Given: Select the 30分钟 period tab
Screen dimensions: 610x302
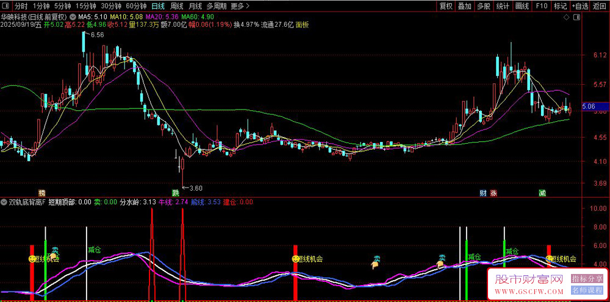Looking at the screenshot, I should (x=111, y=6).
